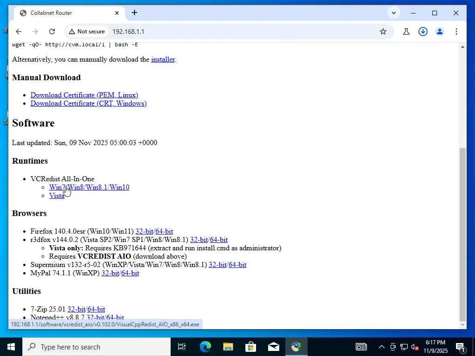
Task: Open the Mail app from the taskbar
Action: [273, 347]
